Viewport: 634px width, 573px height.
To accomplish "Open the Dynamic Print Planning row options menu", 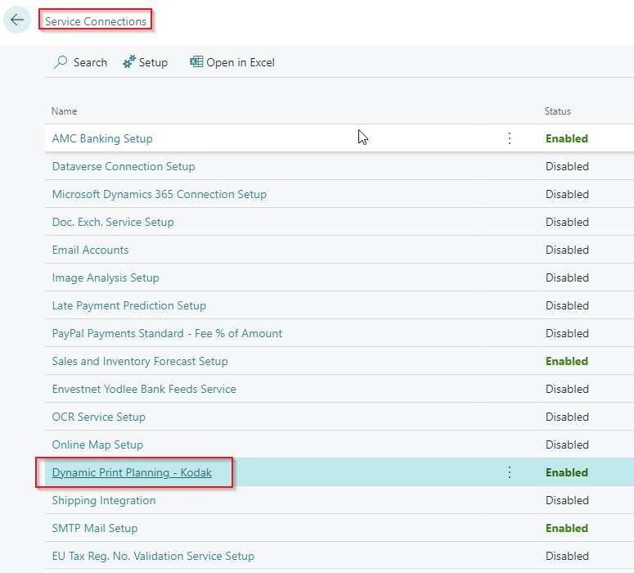I will (x=510, y=472).
